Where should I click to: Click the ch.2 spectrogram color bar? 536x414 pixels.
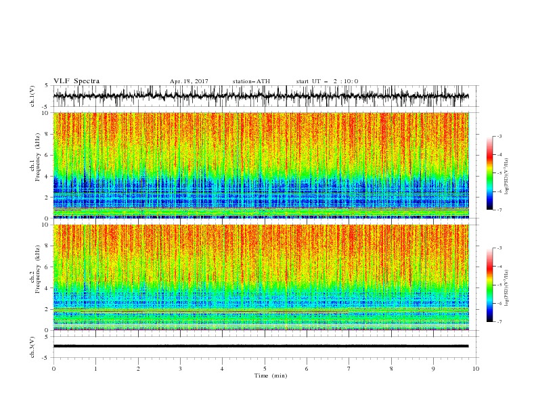(x=489, y=285)
